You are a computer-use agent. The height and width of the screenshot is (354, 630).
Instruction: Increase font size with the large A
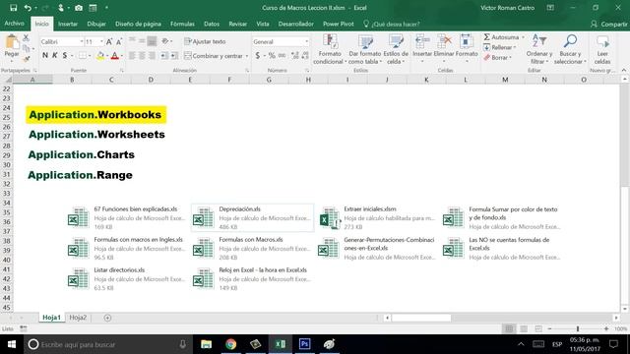pos(109,41)
